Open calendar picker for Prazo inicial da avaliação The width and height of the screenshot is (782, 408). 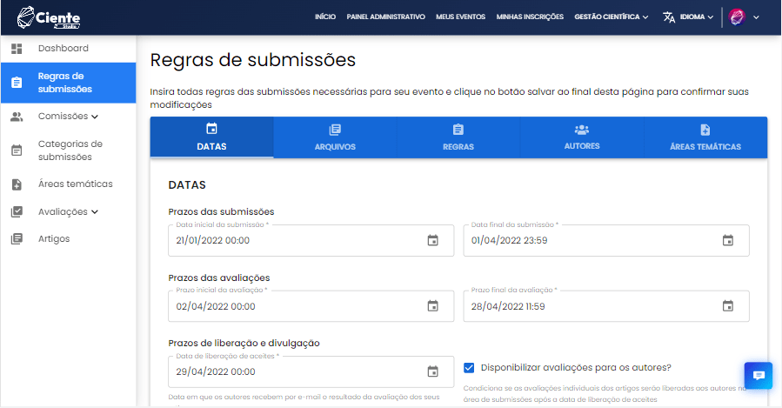[433, 306]
